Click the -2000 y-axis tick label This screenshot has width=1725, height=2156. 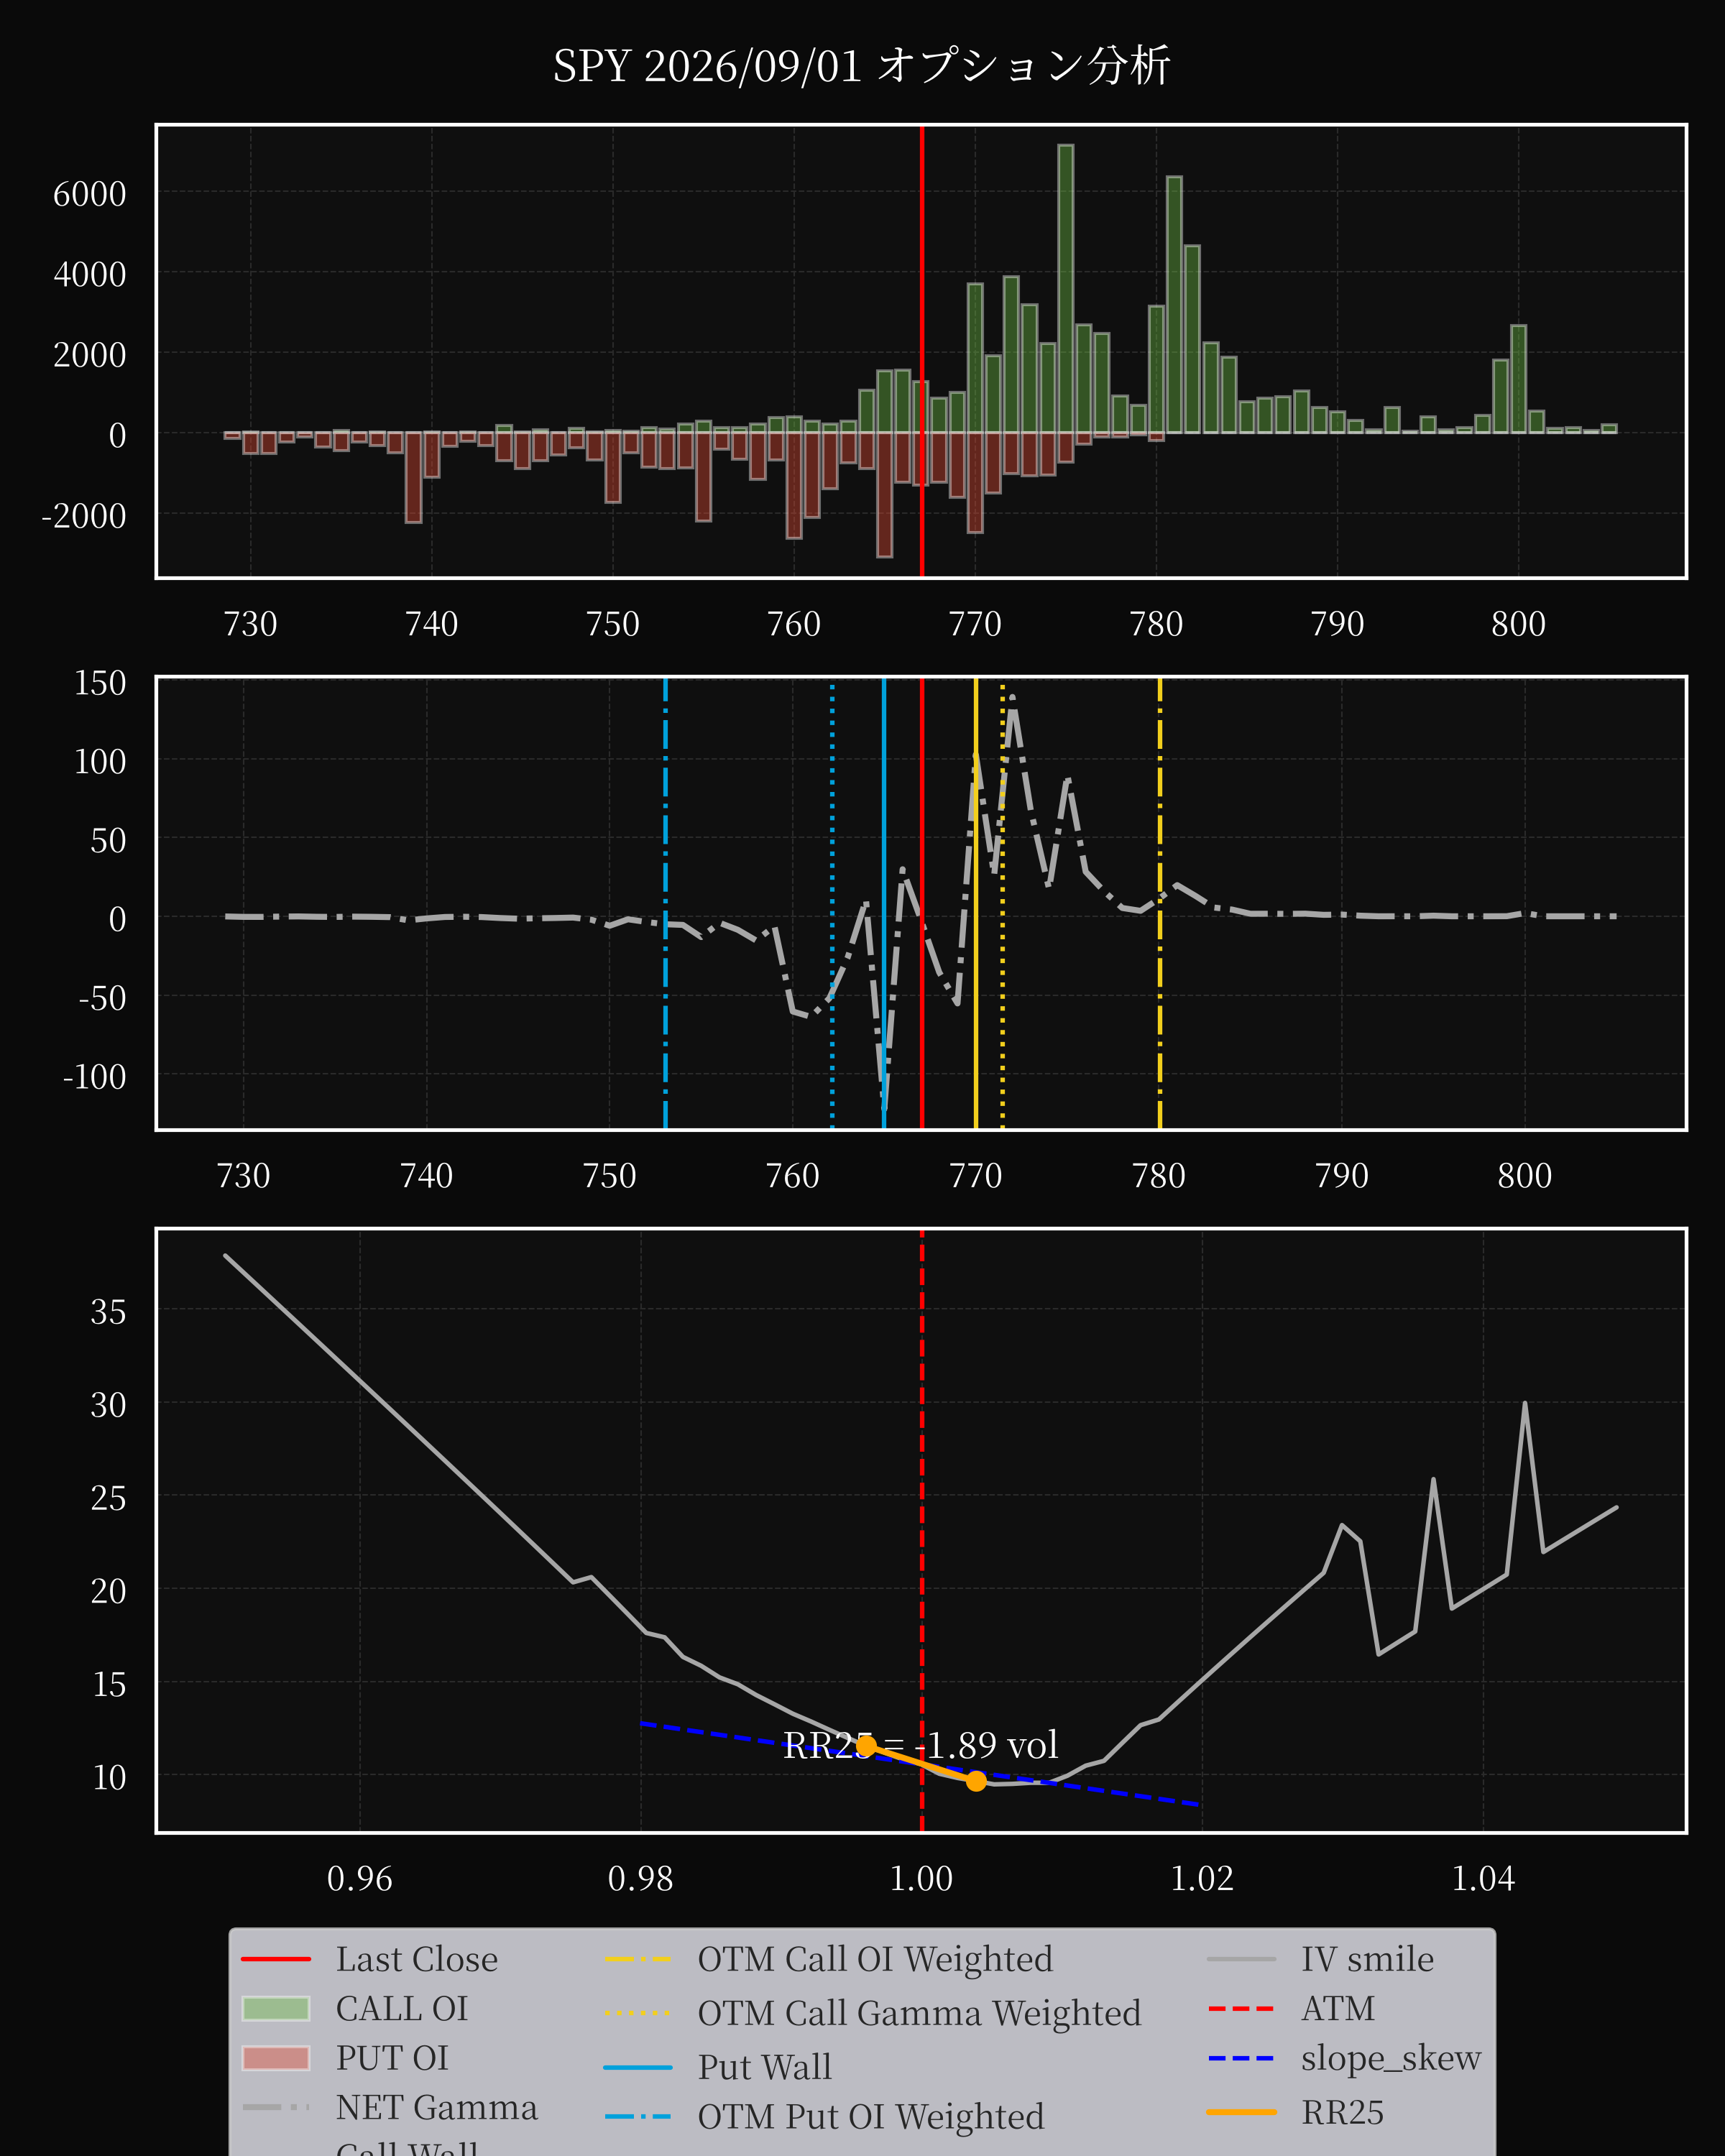tap(84, 516)
